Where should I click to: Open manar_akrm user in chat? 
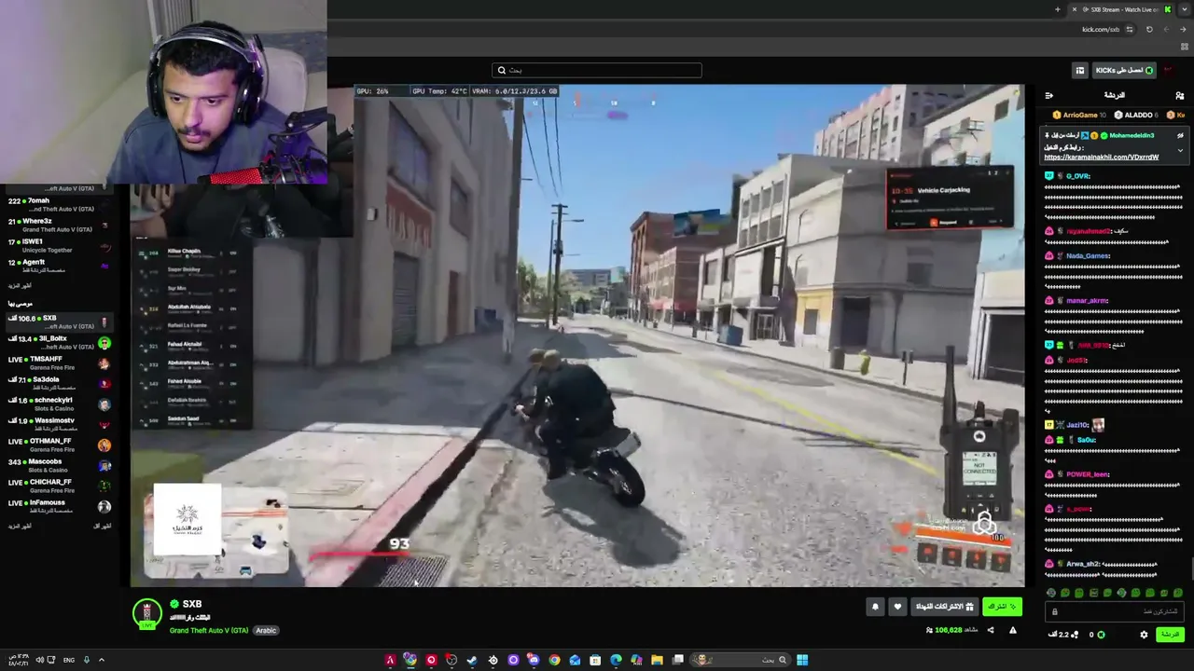point(1087,300)
